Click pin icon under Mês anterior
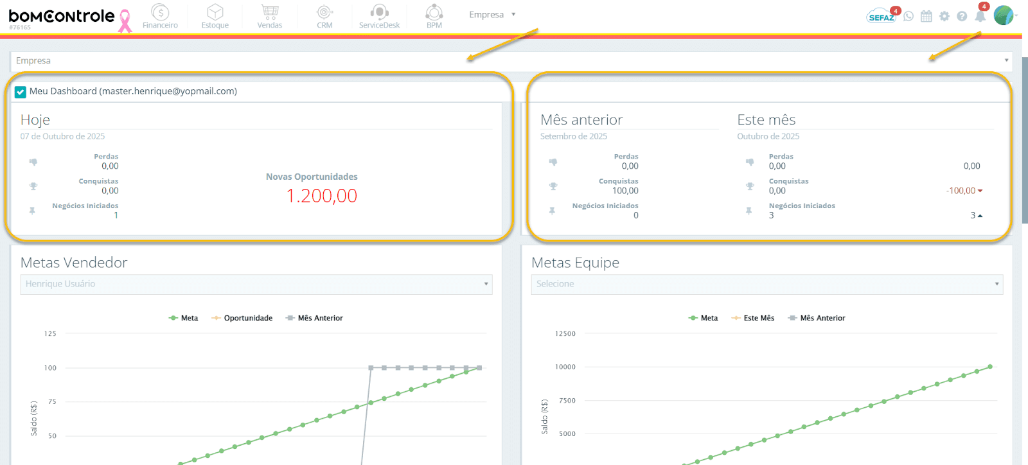The height and width of the screenshot is (465, 1028). [x=552, y=211]
